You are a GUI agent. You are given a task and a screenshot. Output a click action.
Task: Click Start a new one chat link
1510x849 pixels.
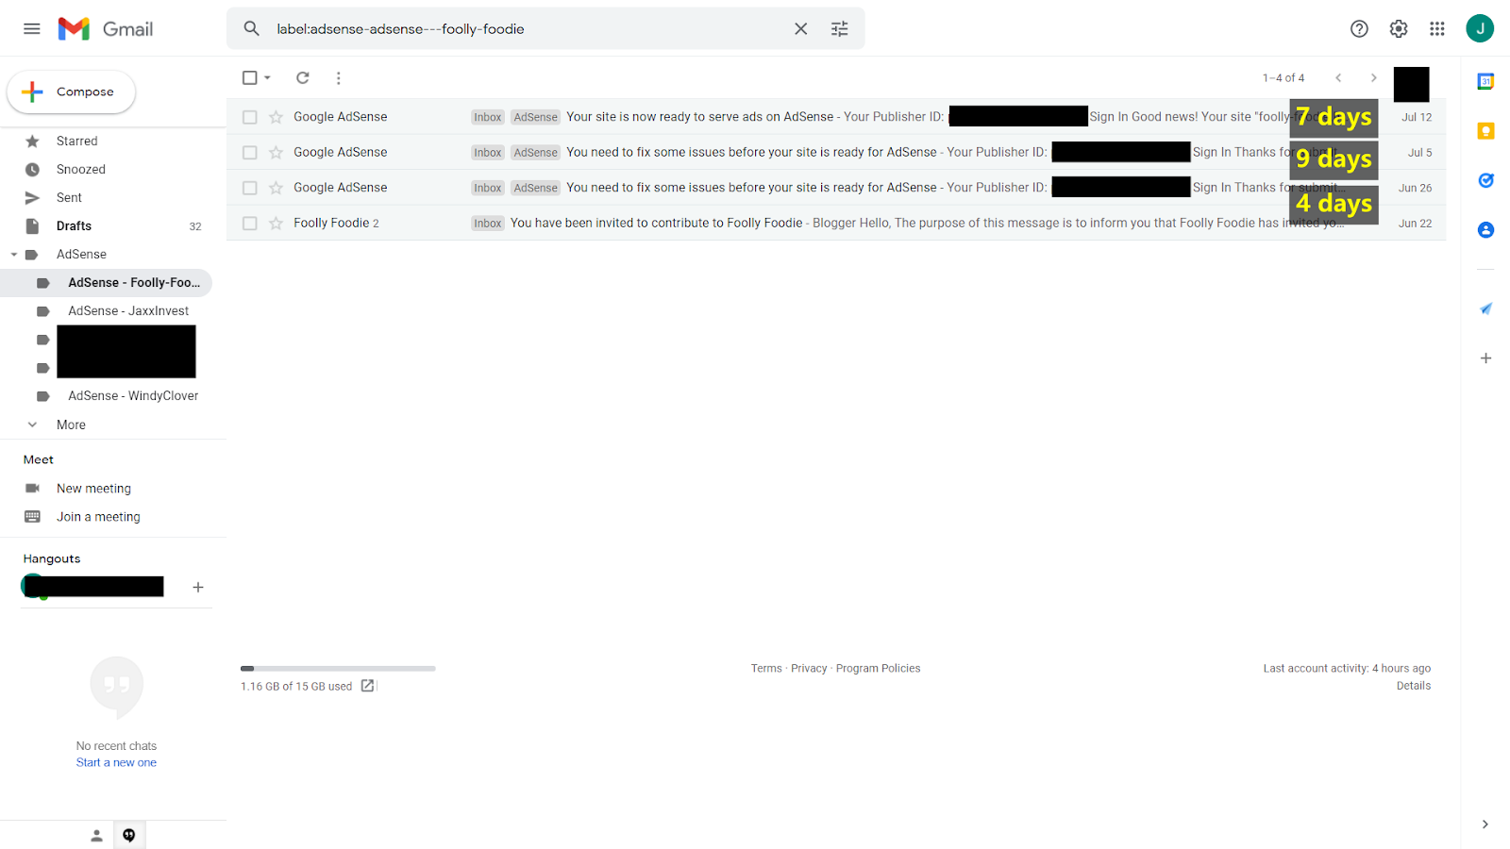coord(116,762)
